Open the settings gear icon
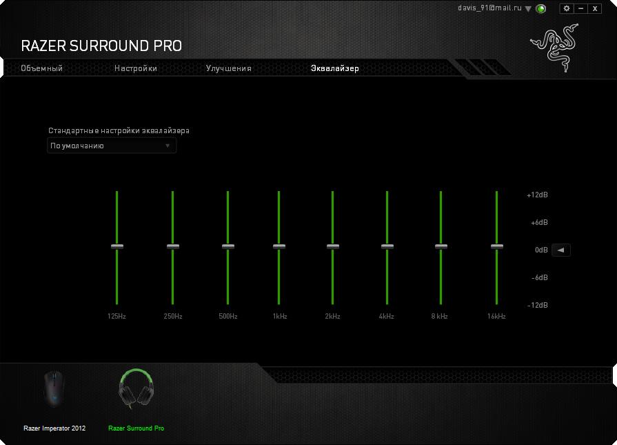 (x=566, y=8)
